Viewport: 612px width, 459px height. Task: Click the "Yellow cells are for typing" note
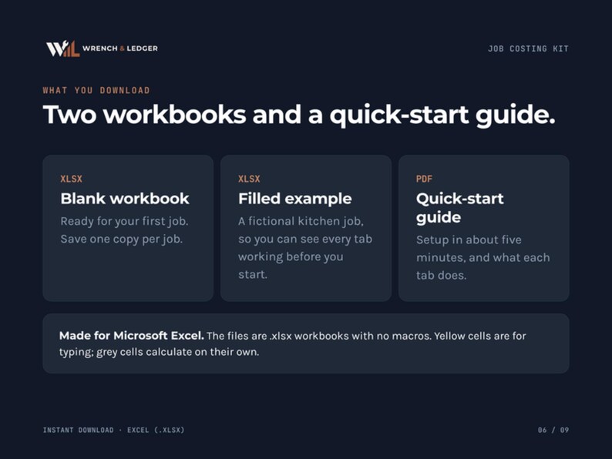point(293,343)
